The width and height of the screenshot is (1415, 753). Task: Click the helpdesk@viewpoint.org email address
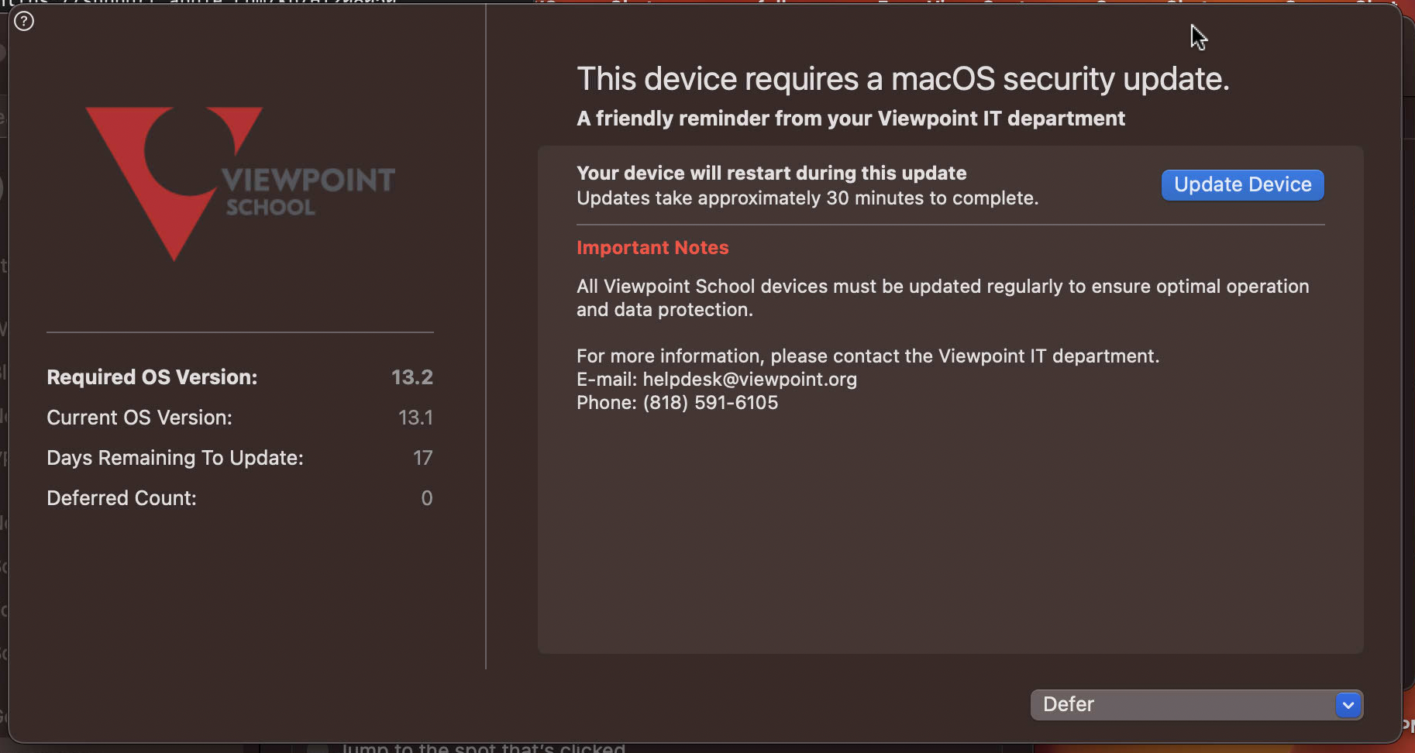pos(749,380)
